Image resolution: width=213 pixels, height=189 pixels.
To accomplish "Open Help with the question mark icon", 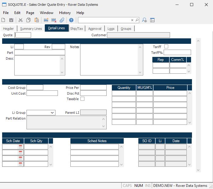I will (71, 20).
